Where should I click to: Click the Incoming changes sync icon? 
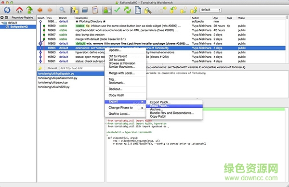(163, 10)
